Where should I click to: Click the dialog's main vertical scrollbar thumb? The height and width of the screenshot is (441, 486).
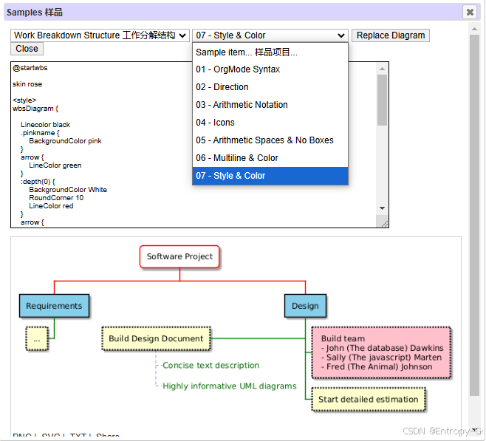(474, 215)
